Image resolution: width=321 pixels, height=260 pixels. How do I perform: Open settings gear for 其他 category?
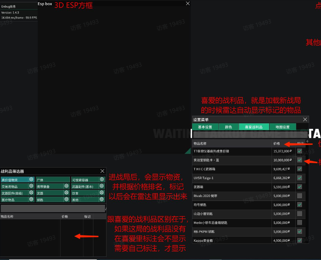click(x=101, y=199)
